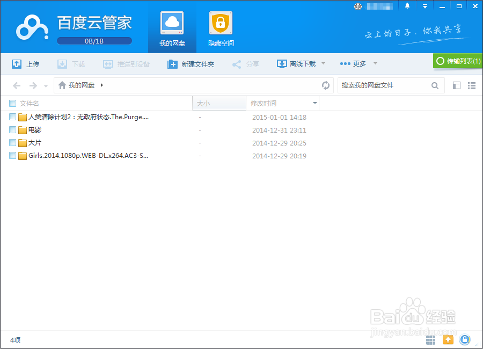
Task: Expand the 更多 dropdown menu
Action: (358, 63)
